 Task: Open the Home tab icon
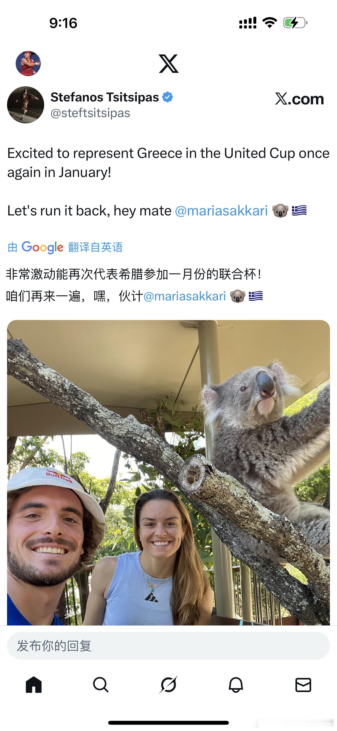(34, 685)
